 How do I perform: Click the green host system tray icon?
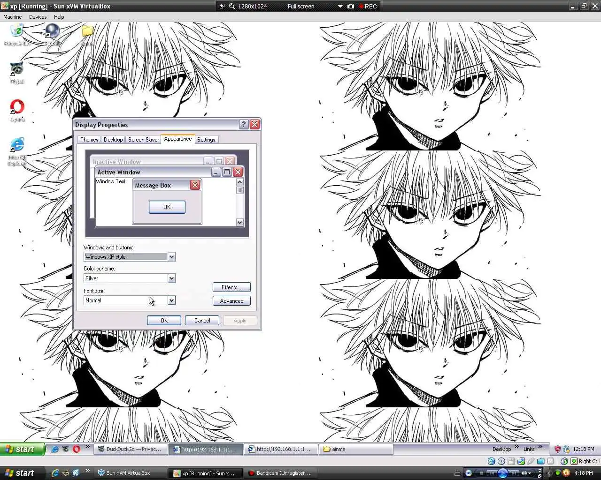click(557, 473)
